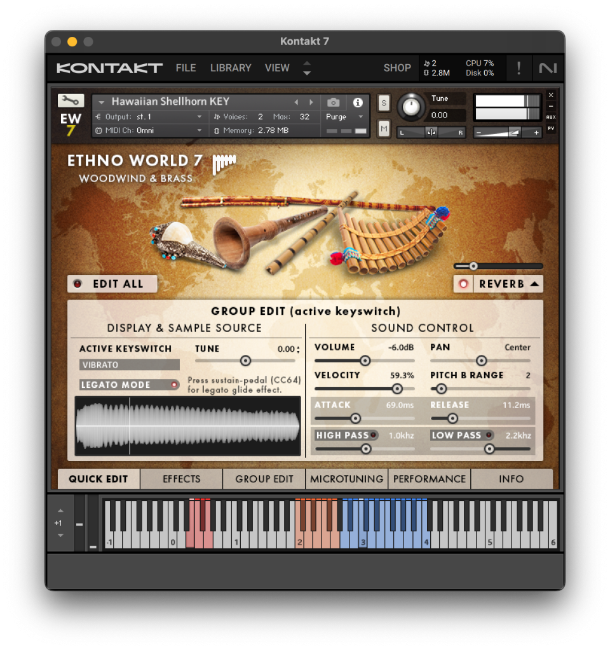Expand the Reverb settings arrow
Image resolution: width=610 pixels, height=650 pixels.
(x=535, y=284)
